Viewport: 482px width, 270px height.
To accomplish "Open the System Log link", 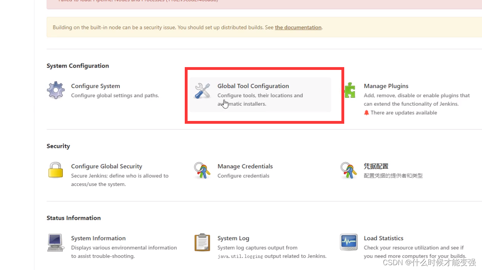I will 233,238.
